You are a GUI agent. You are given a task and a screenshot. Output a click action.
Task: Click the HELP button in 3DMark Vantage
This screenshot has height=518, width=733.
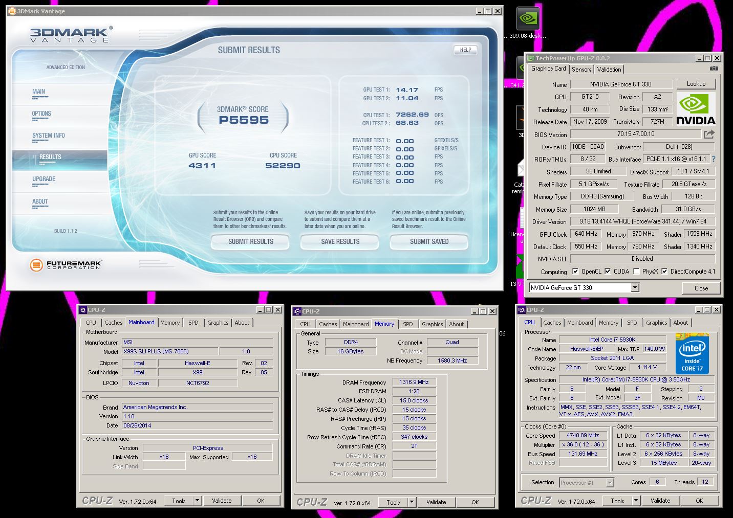coord(465,50)
